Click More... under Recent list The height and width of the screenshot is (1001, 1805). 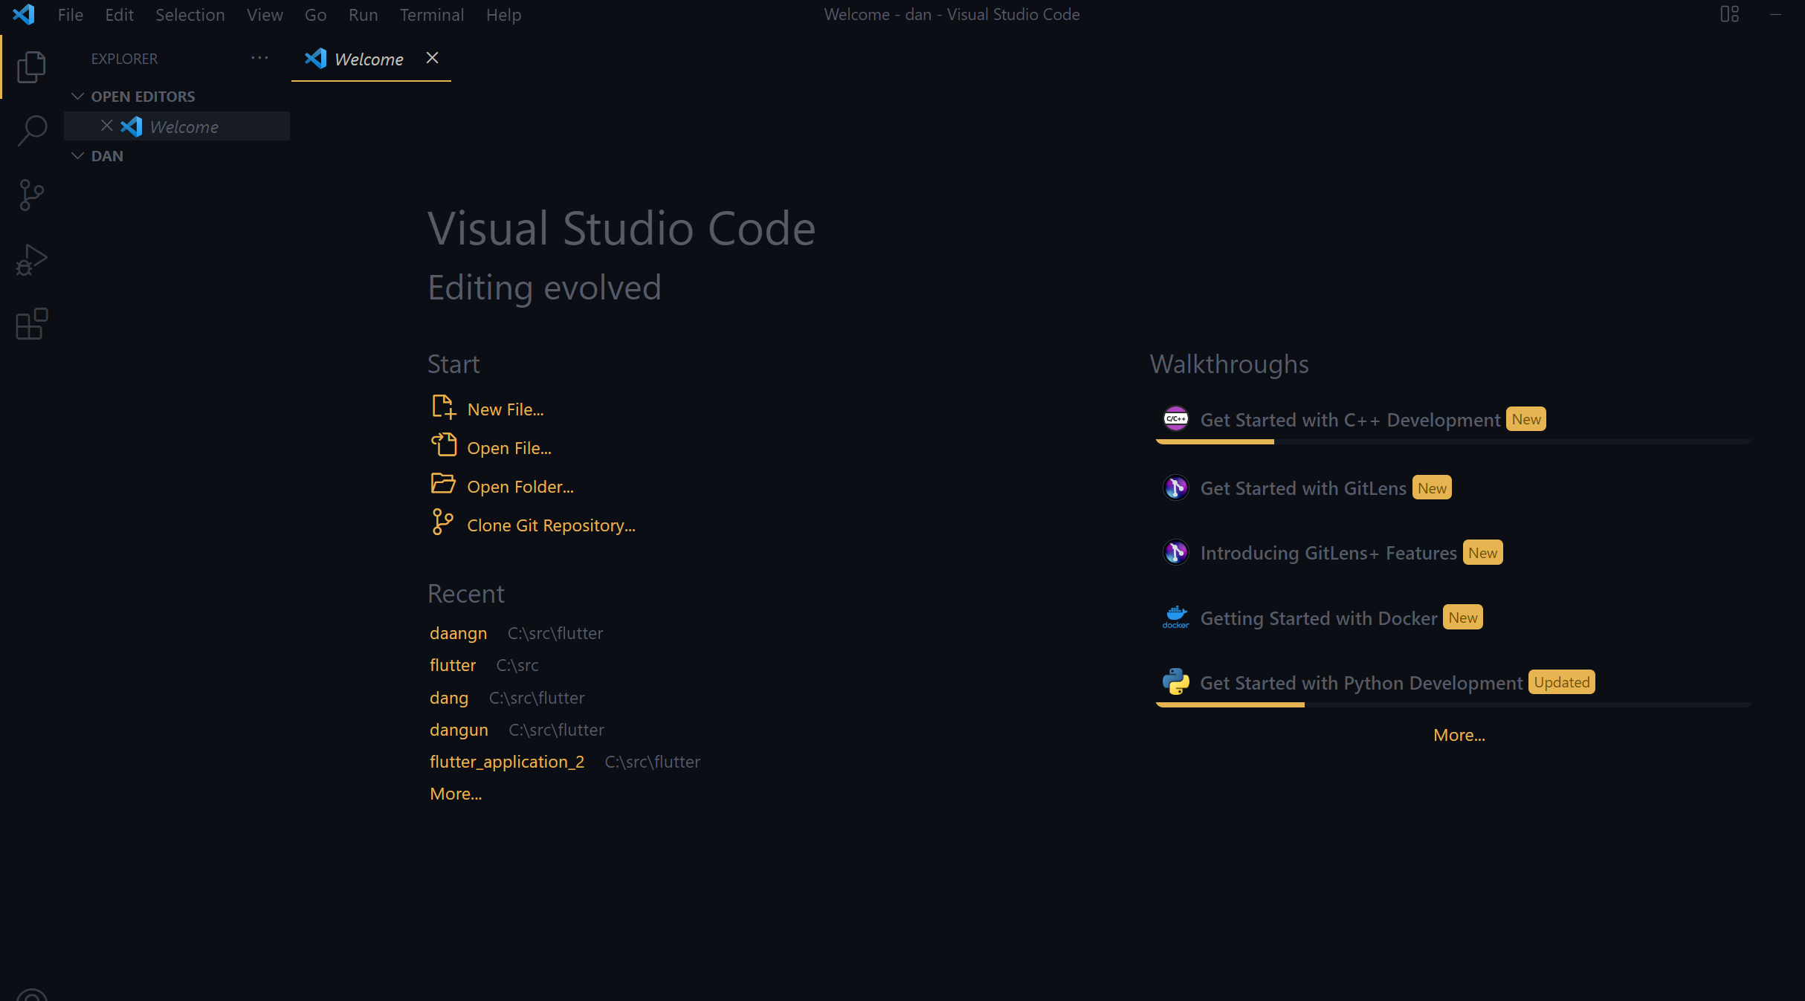click(456, 794)
